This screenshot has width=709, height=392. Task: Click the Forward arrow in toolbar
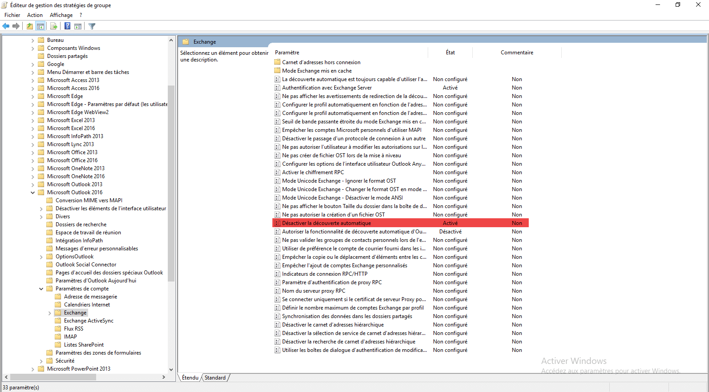coord(16,26)
